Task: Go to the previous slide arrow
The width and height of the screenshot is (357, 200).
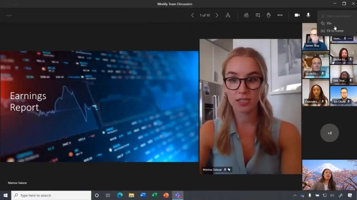Action: click(x=193, y=15)
